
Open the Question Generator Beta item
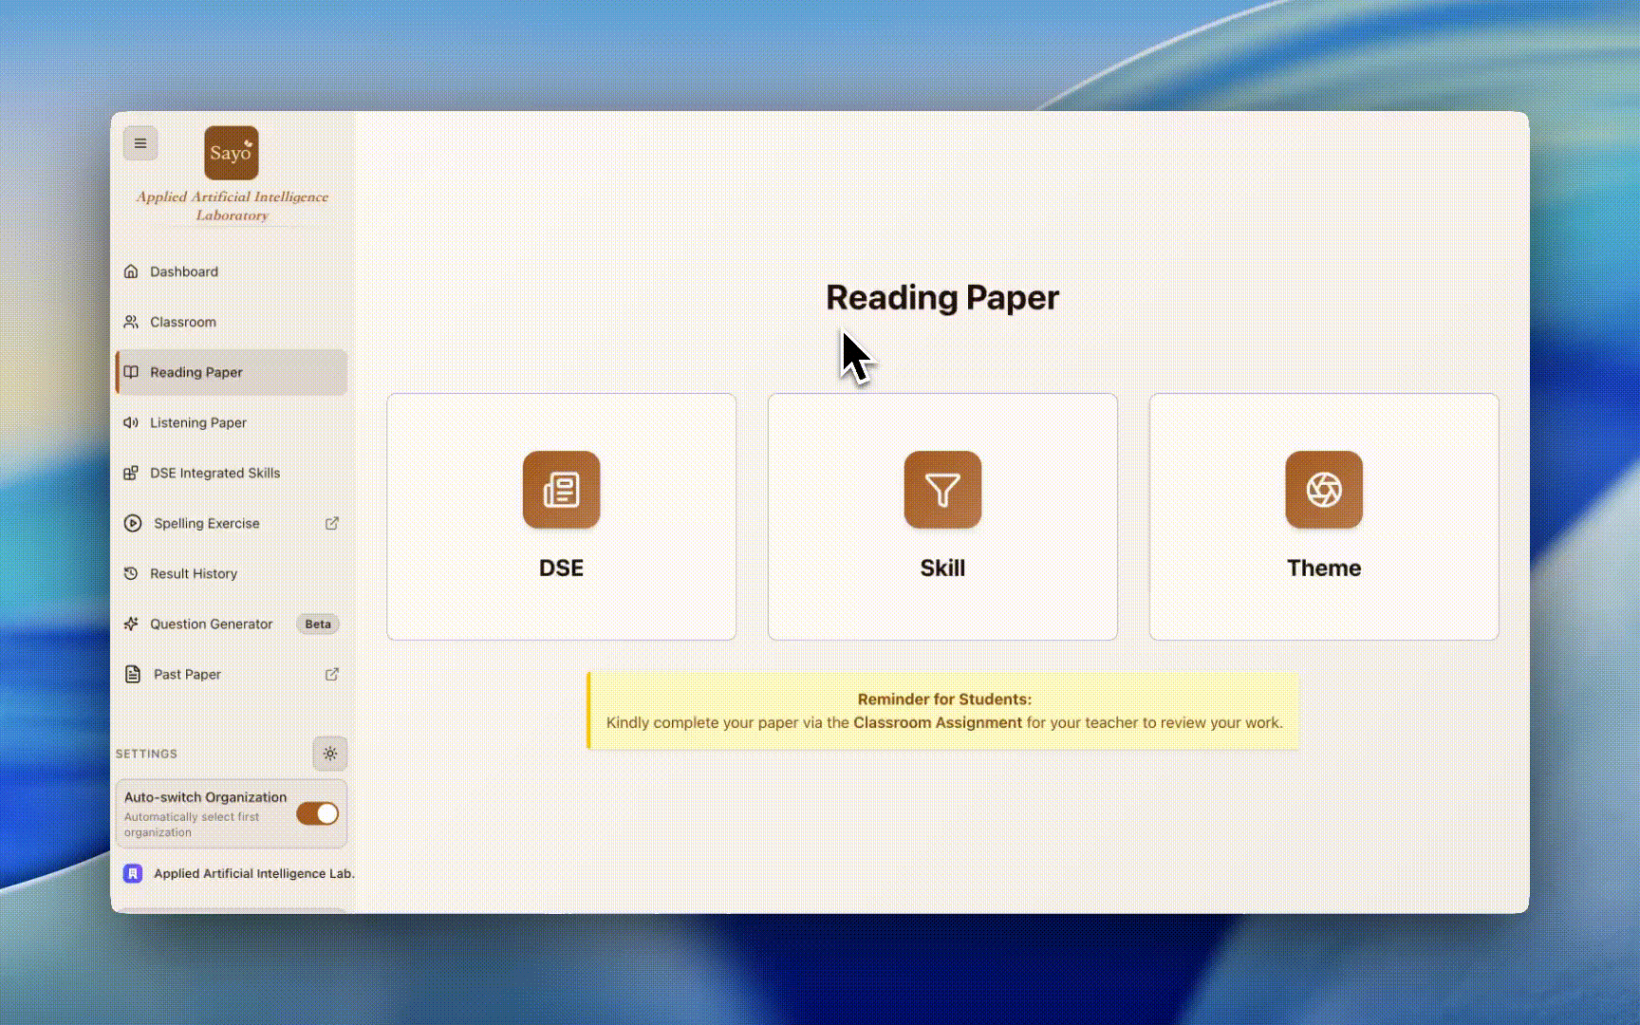[212, 624]
